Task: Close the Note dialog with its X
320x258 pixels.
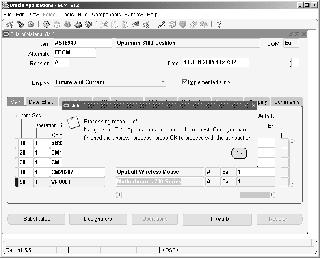Action: tap(254, 105)
